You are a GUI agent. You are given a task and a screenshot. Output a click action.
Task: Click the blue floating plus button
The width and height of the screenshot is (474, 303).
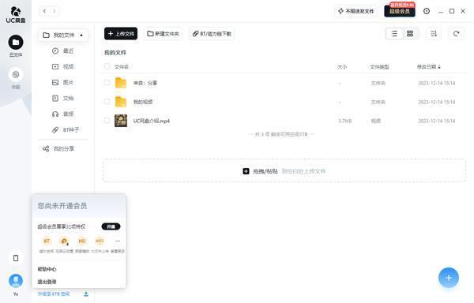coord(449,278)
